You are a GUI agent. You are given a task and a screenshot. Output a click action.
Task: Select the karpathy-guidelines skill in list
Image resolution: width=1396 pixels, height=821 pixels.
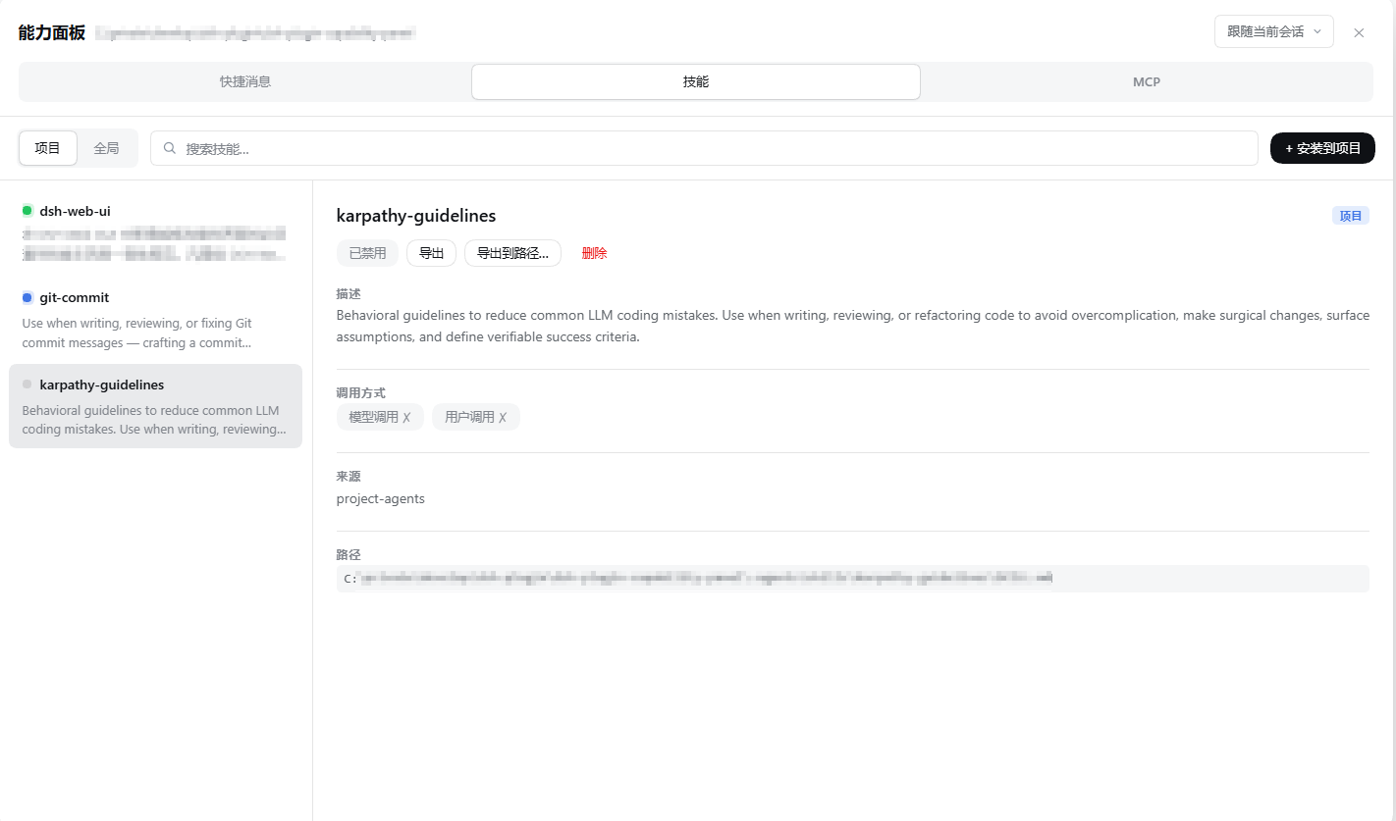click(x=155, y=406)
